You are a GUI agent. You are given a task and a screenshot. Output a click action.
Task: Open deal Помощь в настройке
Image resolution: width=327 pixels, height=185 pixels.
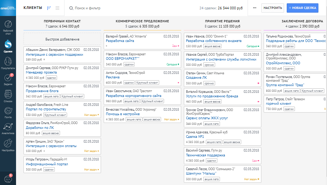pyautogui.click(x=123, y=114)
